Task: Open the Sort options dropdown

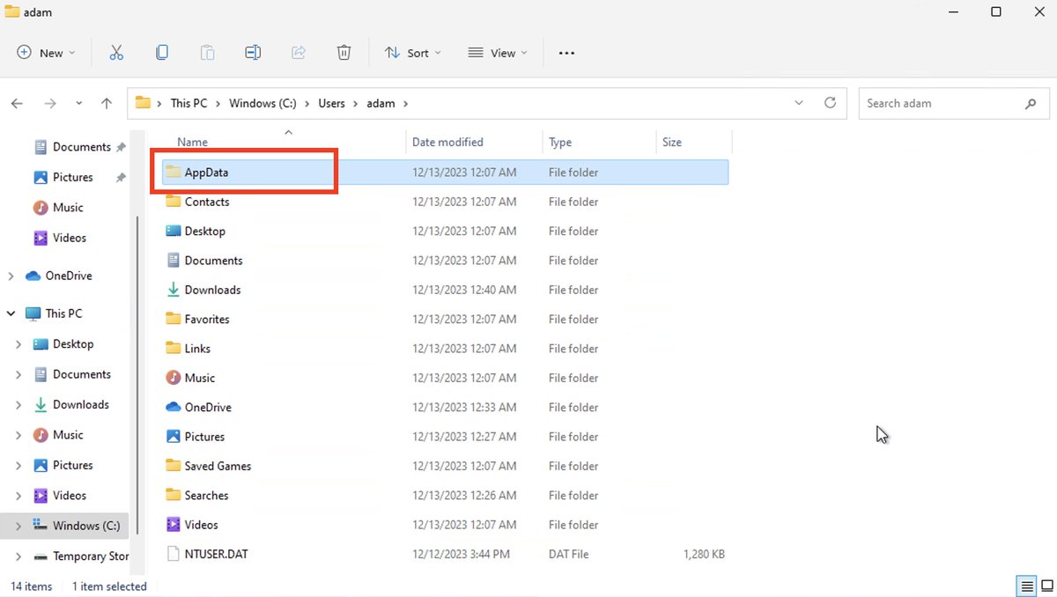Action: point(413,53)
